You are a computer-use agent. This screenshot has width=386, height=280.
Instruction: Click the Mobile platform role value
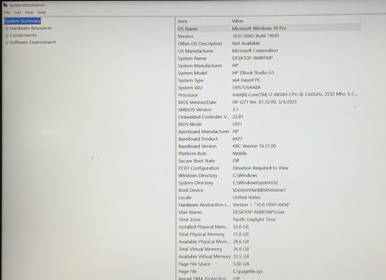[240, 153]
